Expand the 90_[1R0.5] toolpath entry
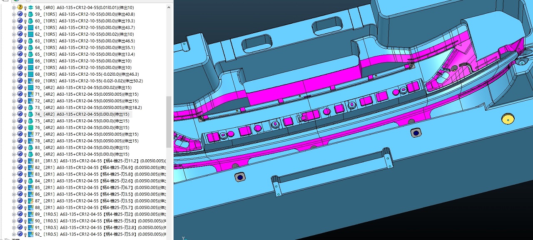 [14, 221]
